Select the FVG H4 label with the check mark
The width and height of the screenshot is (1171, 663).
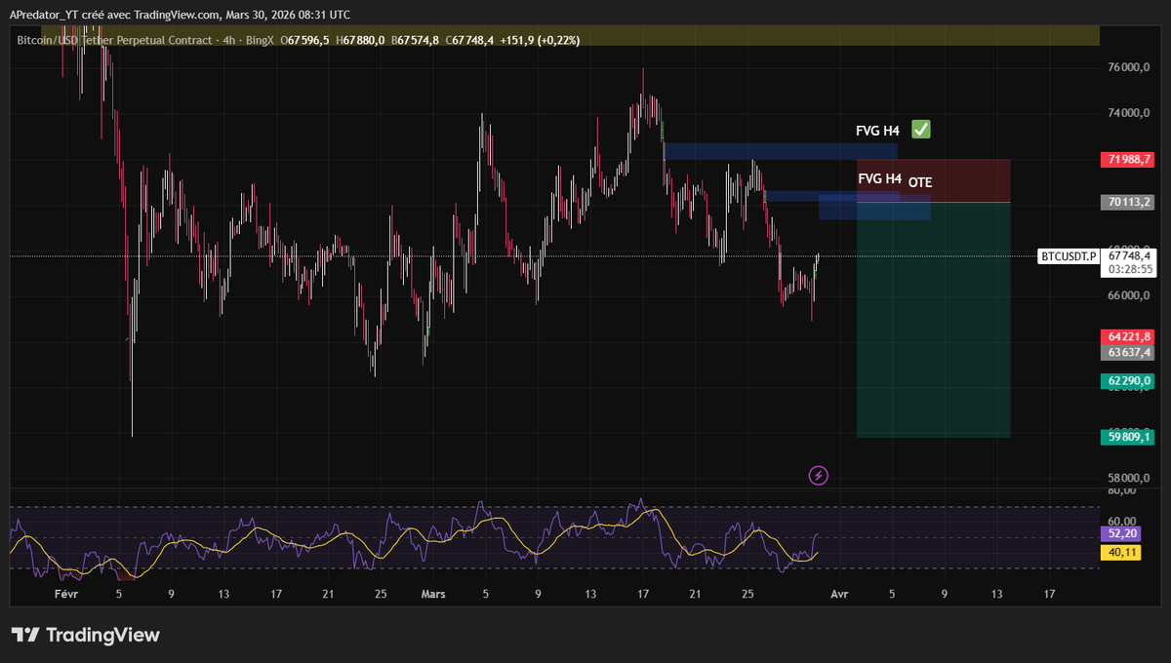point(877,130)
